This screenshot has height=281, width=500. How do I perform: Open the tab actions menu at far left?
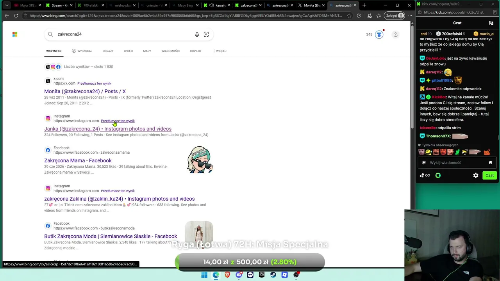tap(7, 5)
